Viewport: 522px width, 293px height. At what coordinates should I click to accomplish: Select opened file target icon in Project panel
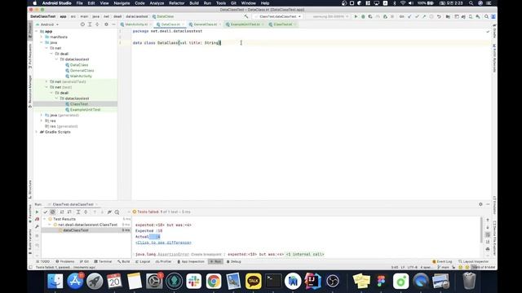point(82,24)
